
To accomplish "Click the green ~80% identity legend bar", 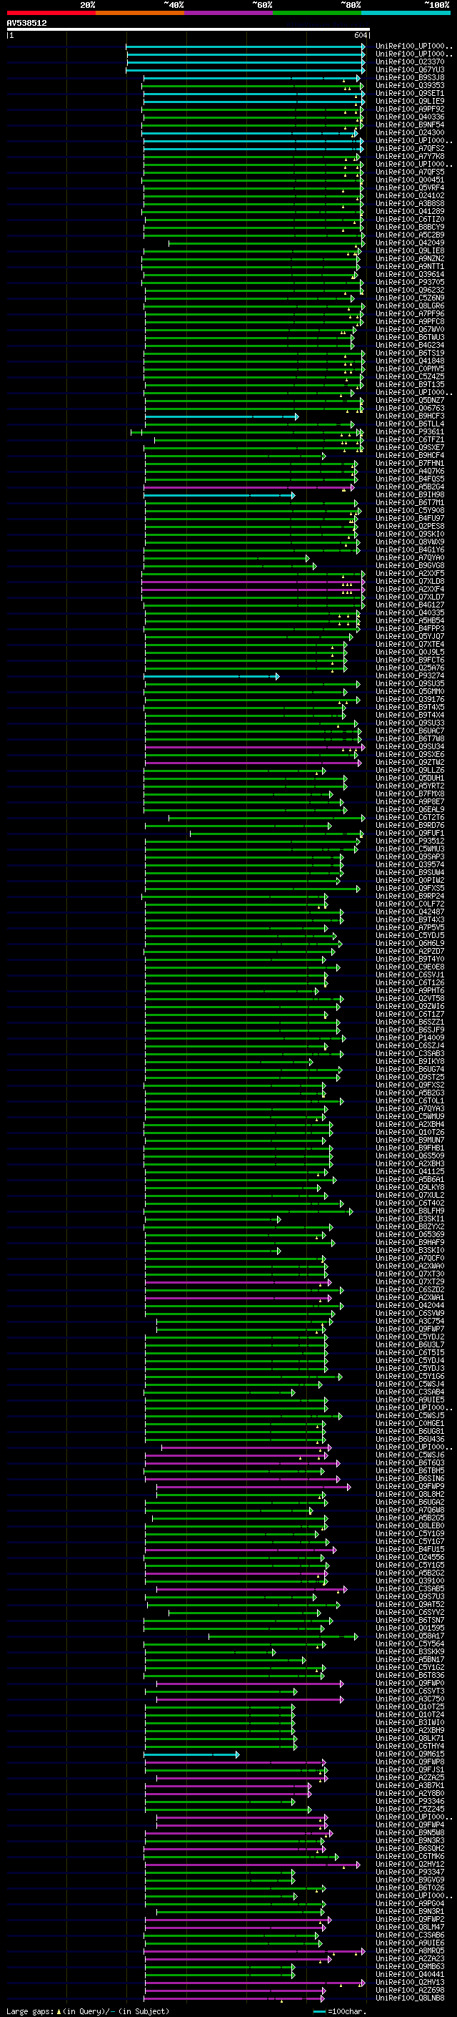I will click(317, 14).
